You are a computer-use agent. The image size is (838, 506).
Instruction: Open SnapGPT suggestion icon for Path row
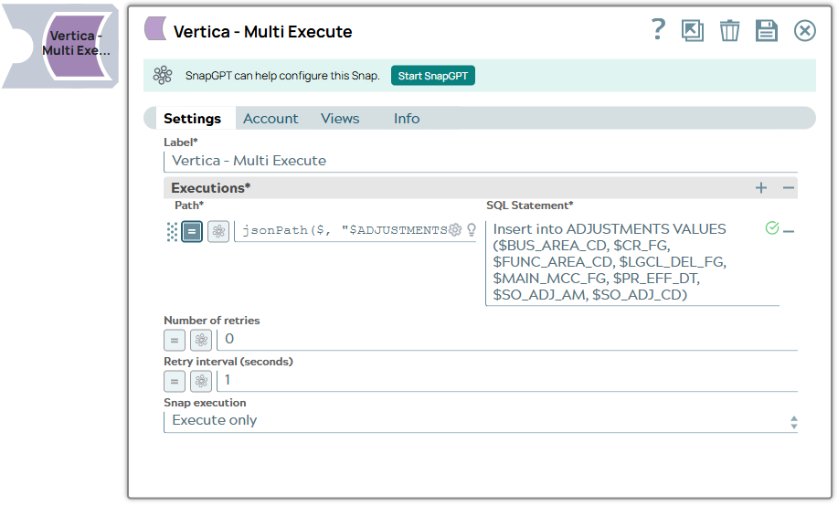(218, 232)
